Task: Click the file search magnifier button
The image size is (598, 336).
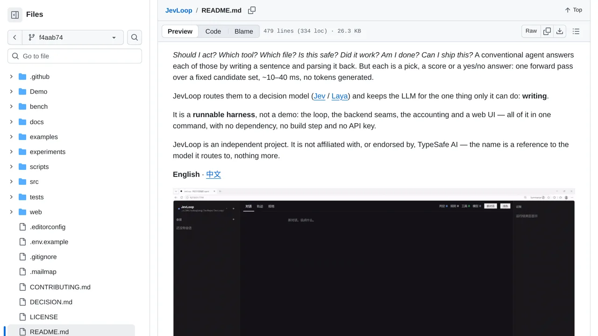Action: [x=135, y=37]
